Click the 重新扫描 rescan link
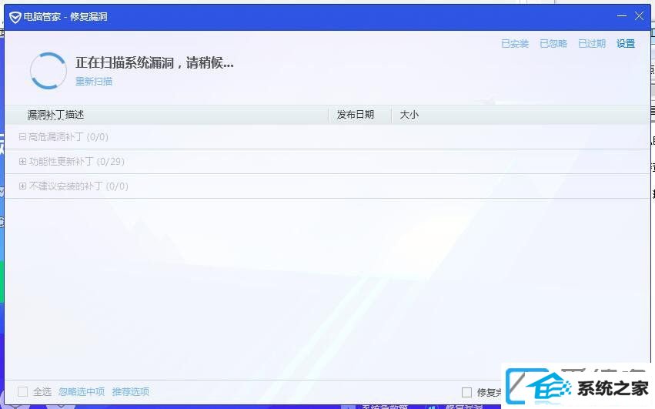This screenshot has height=409, width=655. [94, 81]
